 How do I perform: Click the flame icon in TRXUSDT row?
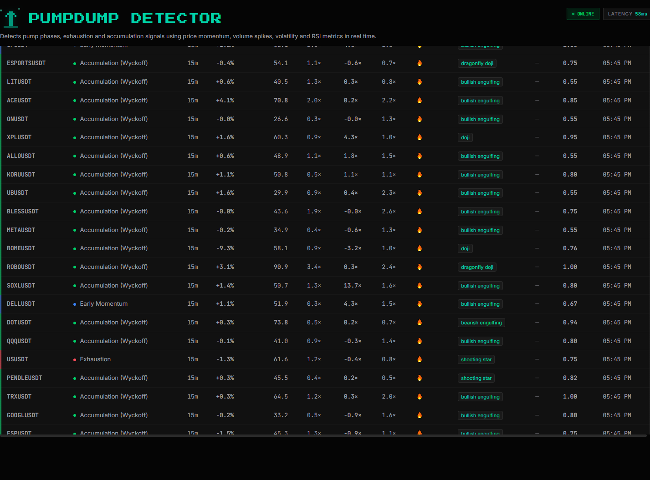[420, 397]
